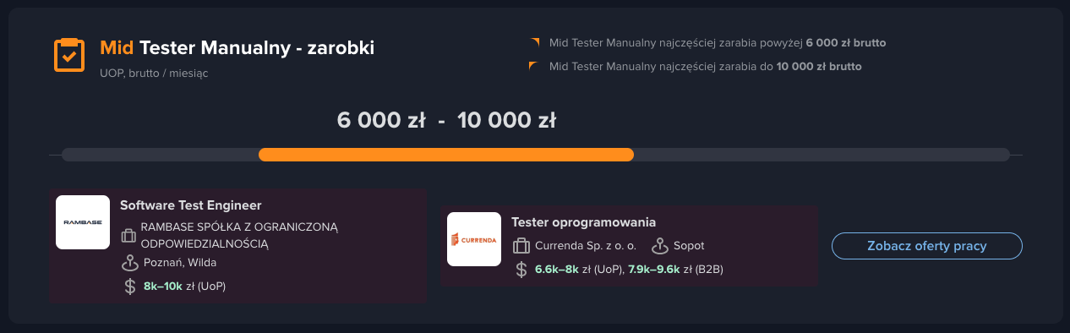Click the briefcase icon beside RAMBASE SPÓŁKA
Screen dimensions: 1070x333
[128, 235]
